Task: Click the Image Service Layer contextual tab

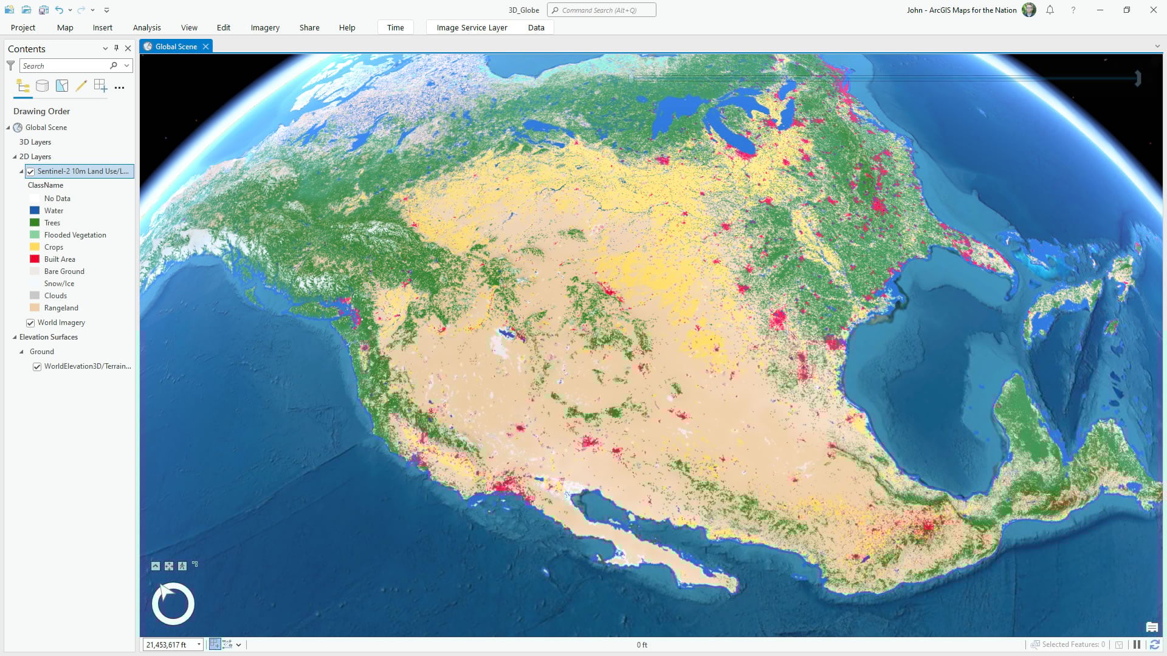Action: click(472, 27)
